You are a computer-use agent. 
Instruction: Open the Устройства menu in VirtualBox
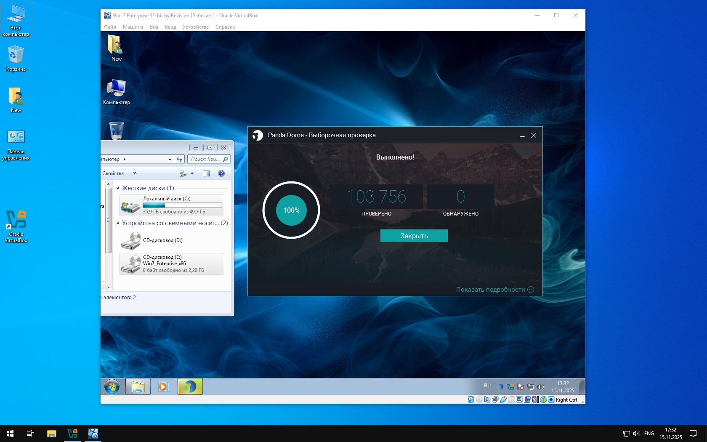pos(195,27)
